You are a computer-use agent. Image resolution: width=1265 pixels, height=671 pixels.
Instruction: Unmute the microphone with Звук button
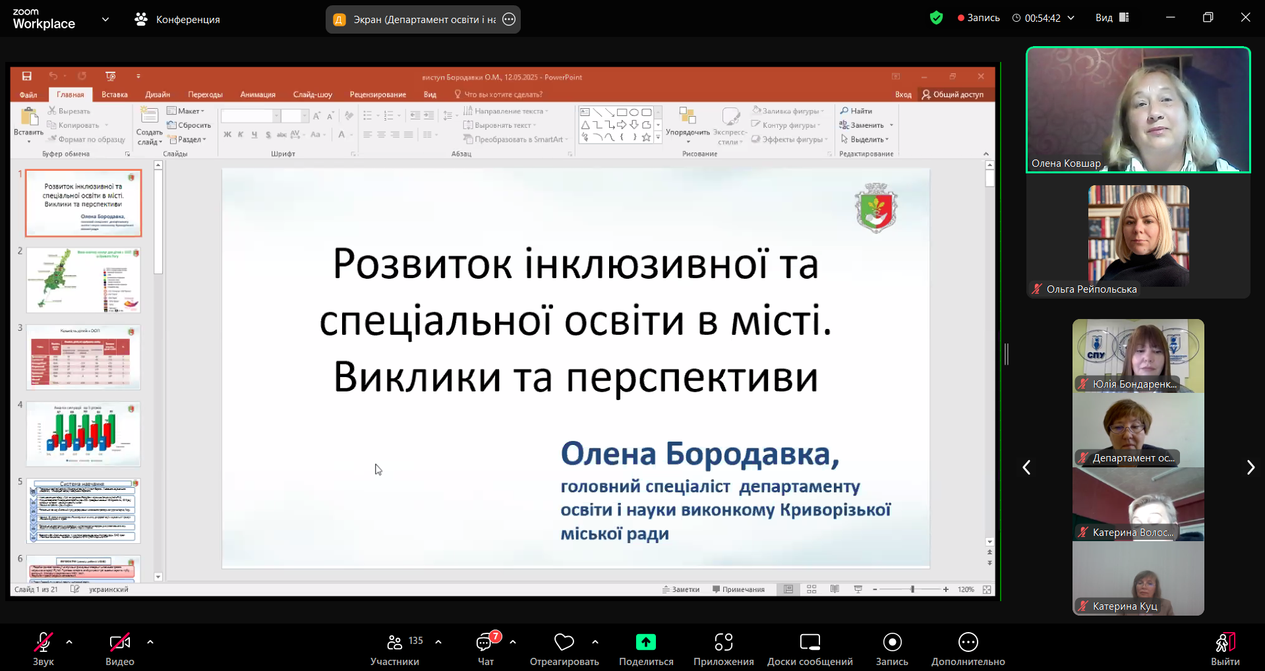[44, 642]
